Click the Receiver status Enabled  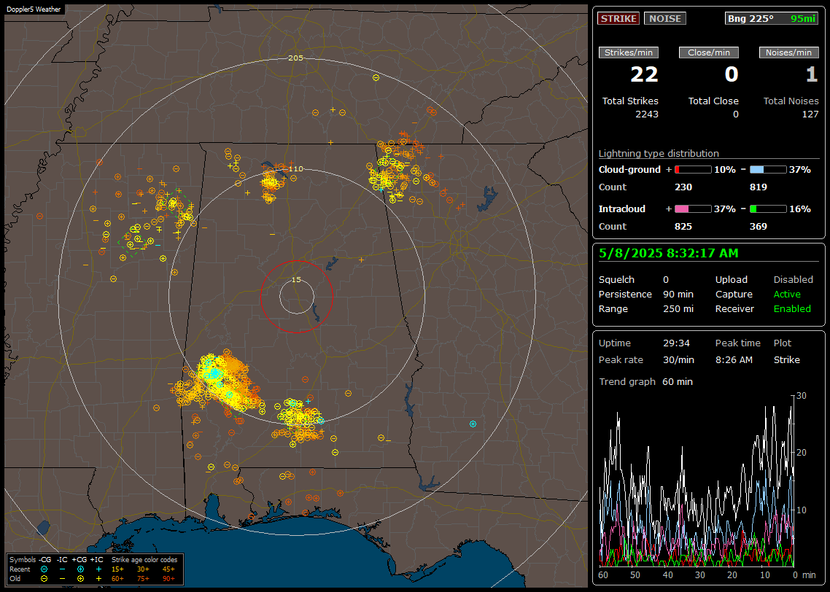(x=792, y=309)
